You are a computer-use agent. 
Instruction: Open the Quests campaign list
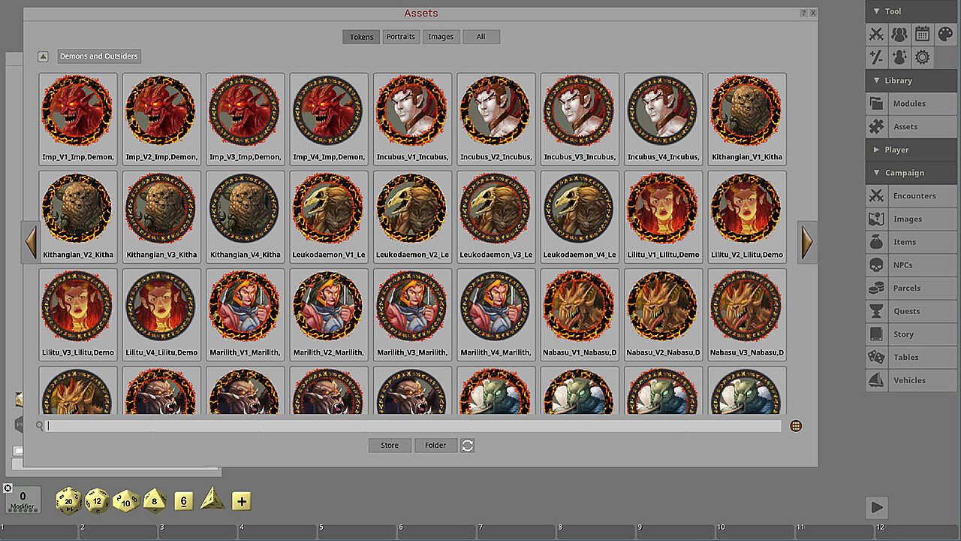pos(923,311)
